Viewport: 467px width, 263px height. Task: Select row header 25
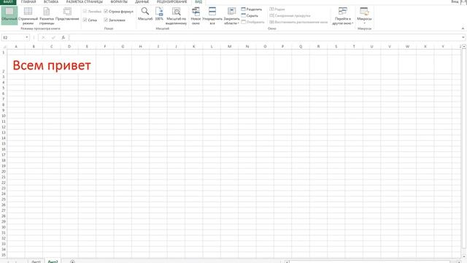click(4, 199)
